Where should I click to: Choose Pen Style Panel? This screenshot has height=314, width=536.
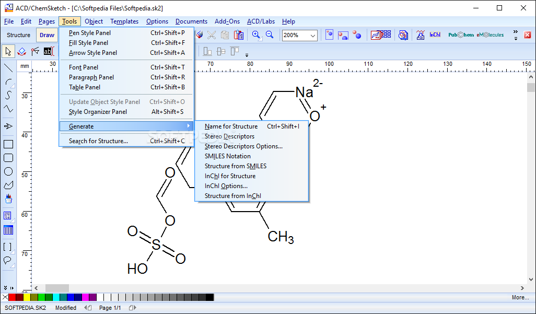(126, 33)
